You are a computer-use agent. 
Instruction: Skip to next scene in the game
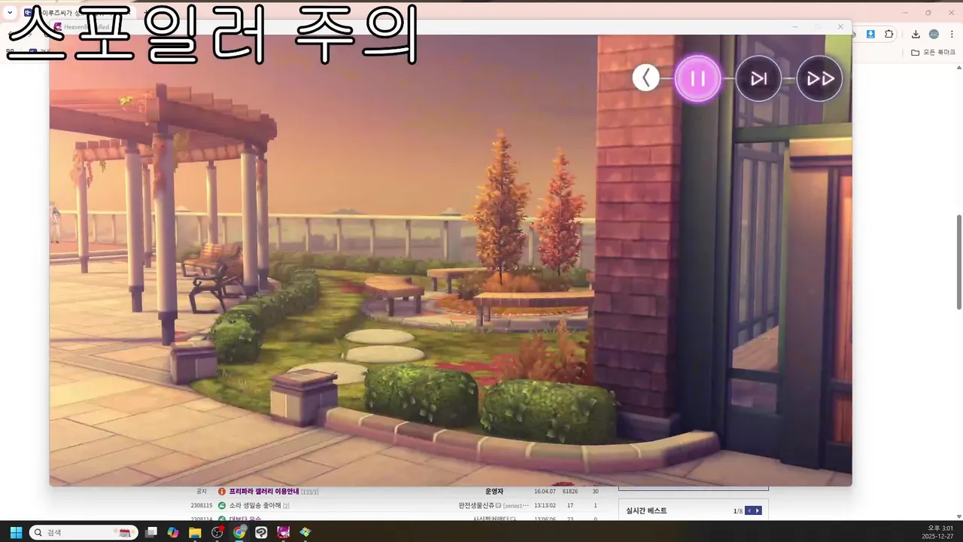(758, 78)
